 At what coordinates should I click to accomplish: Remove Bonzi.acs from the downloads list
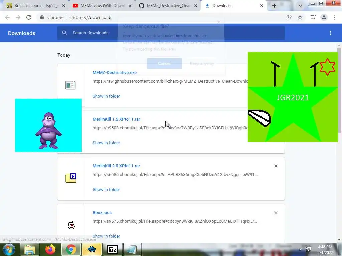(276, 213)
